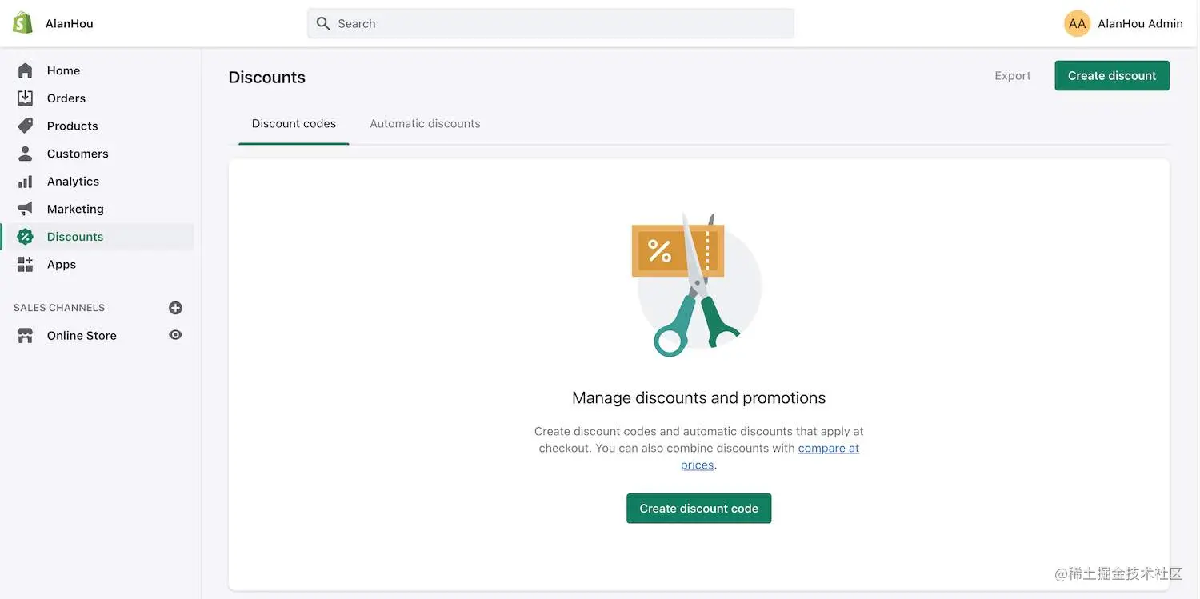
Task: Select the Discount codes tab
Action: pos(294,122)
